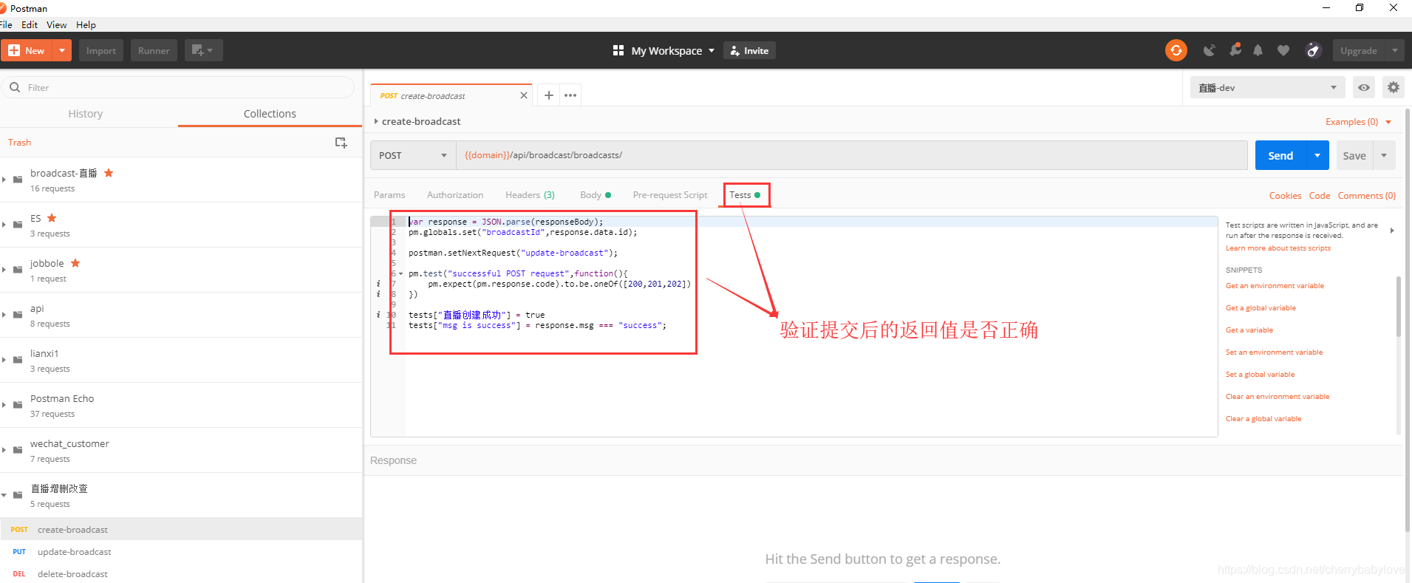Close the create-broadcast request tab

tap(524, 95)
